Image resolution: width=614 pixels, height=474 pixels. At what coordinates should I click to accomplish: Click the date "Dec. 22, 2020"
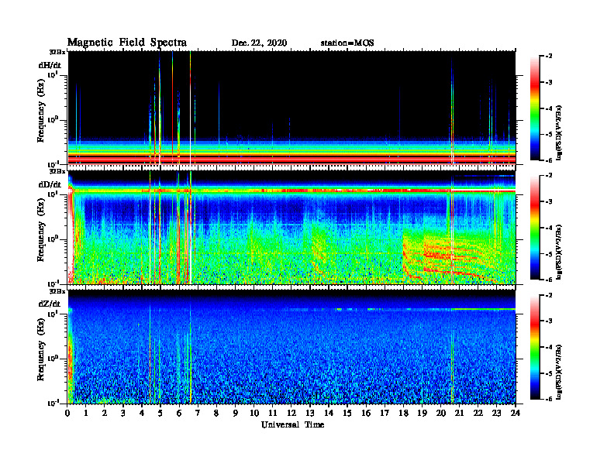[259, 43]
